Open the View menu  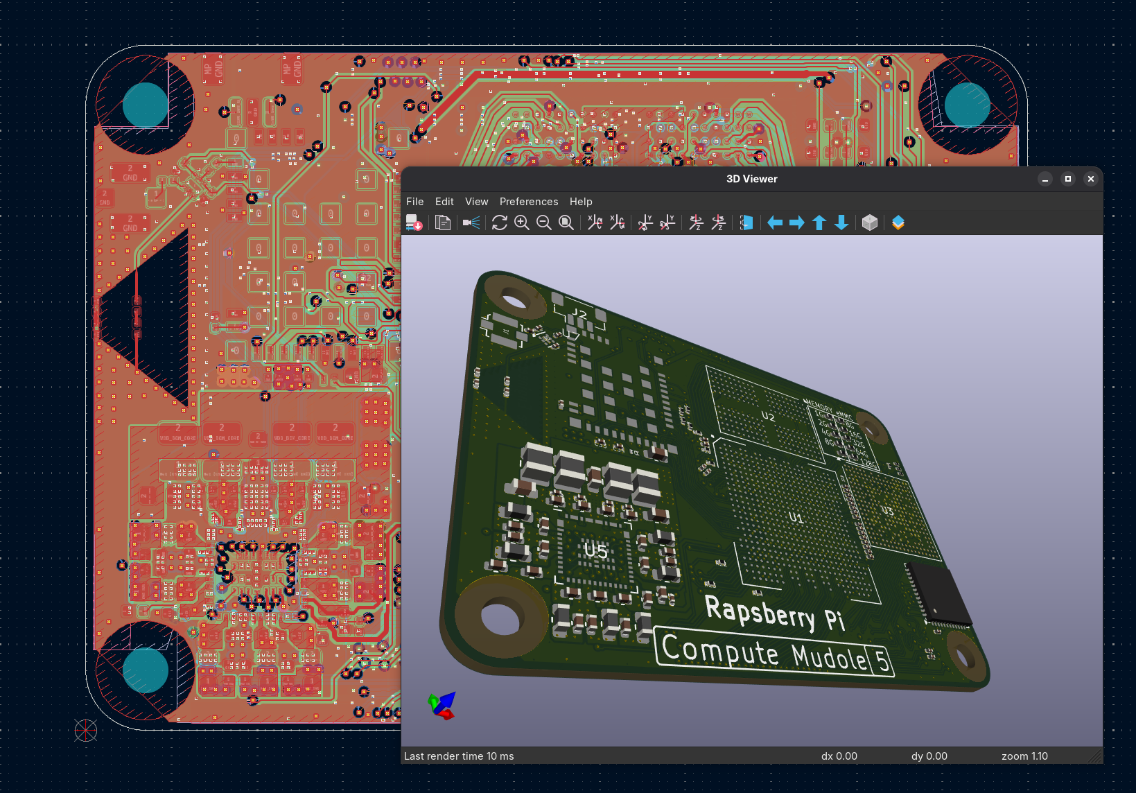click(477, 202)
